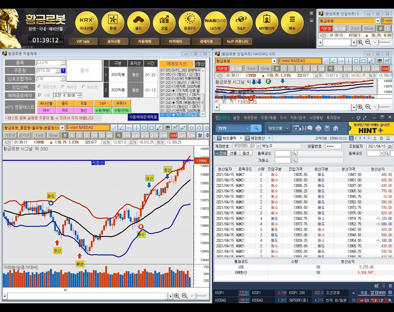Select eraser tool in bottom chart toolbar
The height and width of the screenshot is (312, 394).
pos(183,128)
